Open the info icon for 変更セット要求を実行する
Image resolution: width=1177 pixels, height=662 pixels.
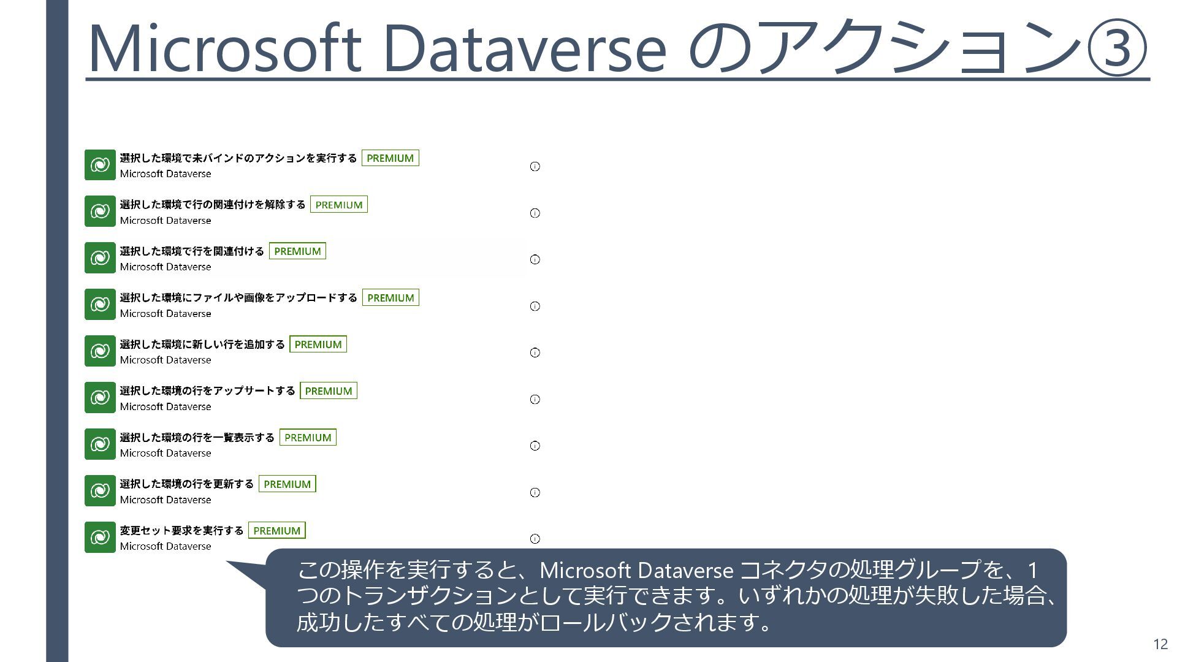pyautogui.click(x=535, y=539)
